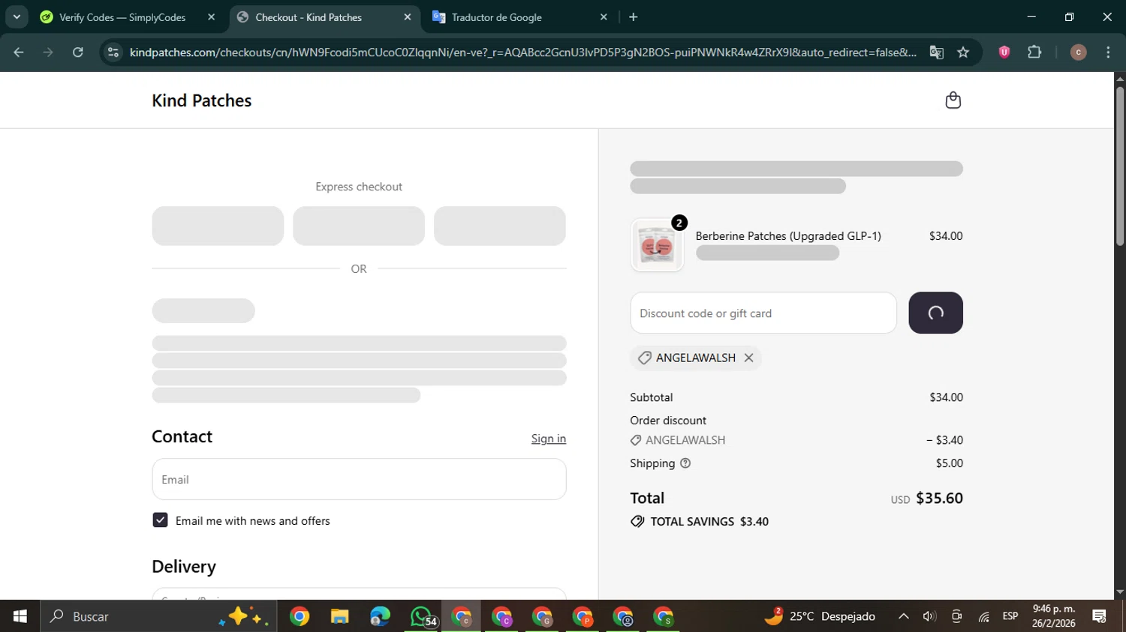Expand the tab search dropdown arrow
1126x632 pixels.
(x=17, y=17)
